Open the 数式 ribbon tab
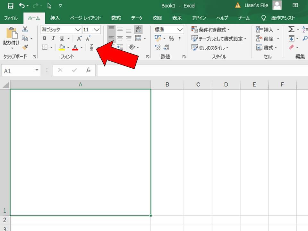308x231 pixels. (116, 18)
